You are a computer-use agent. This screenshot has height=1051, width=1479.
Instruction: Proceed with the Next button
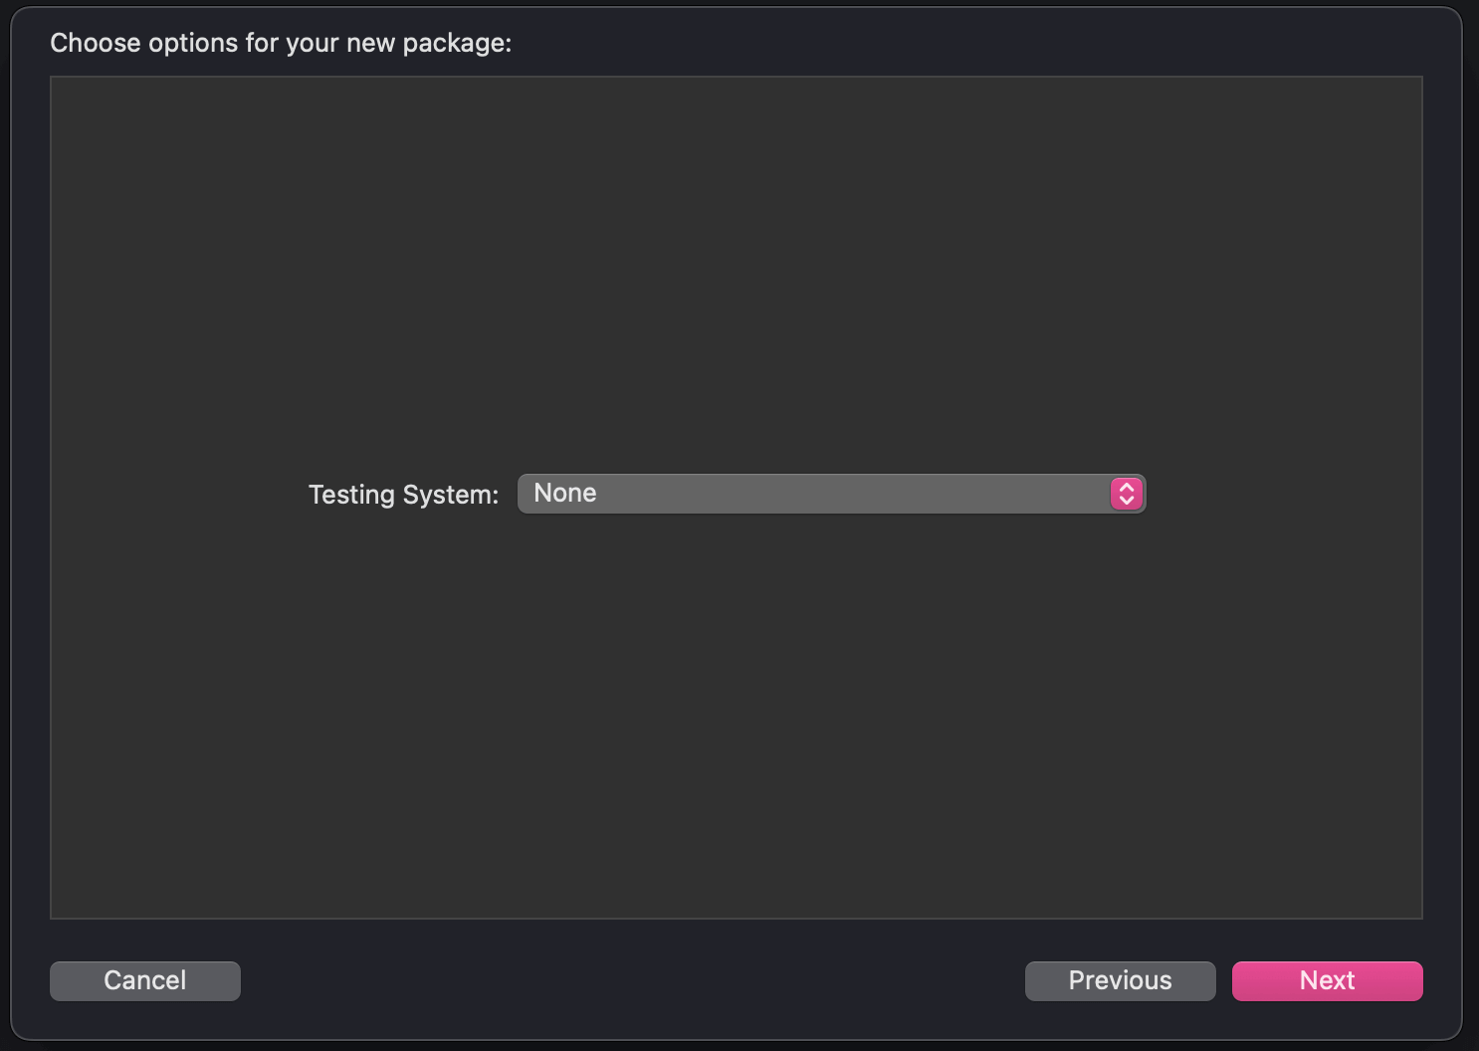1327,980
